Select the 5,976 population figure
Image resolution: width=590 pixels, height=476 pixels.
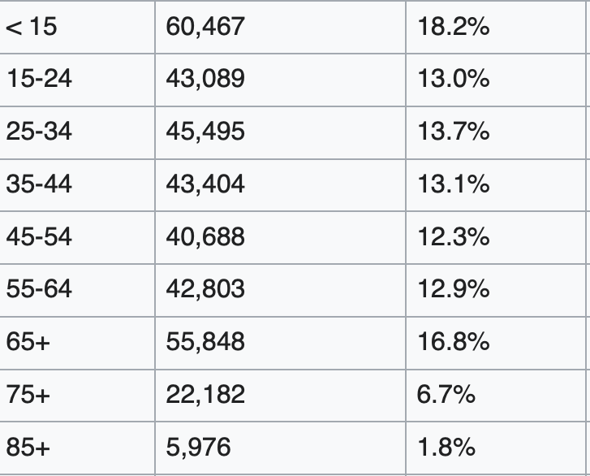pyautogui.click(x=198, y=447)
